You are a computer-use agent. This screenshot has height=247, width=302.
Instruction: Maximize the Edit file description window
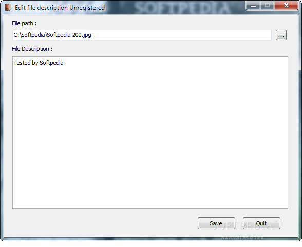click(x=267, y=6)
